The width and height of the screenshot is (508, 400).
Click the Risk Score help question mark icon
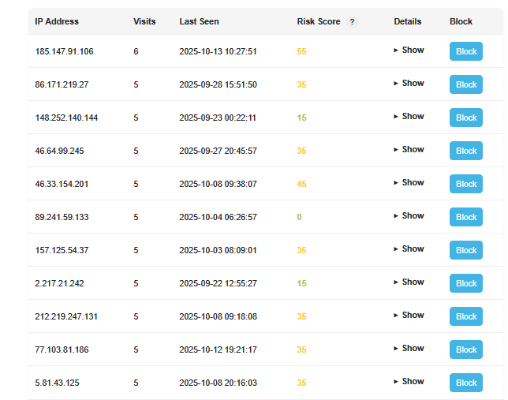click(x=352, y=22)
